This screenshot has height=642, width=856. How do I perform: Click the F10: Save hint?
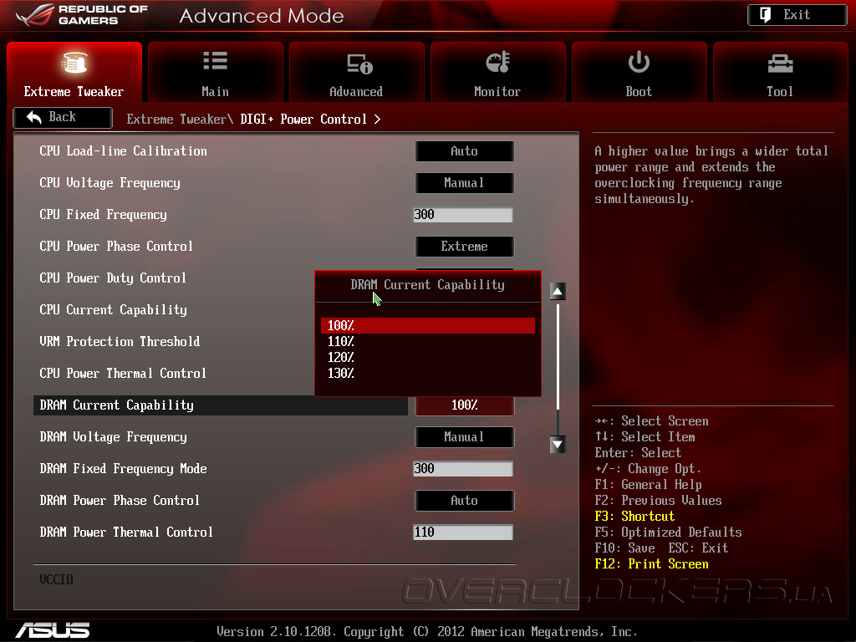click(x=625, y=548)
